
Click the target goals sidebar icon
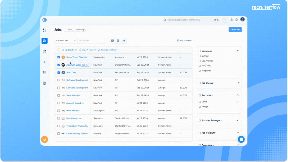(x=44, y=51)
